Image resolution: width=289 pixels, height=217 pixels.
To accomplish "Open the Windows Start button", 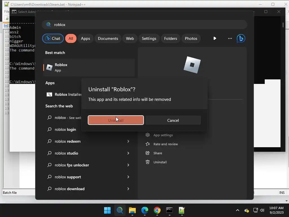I will (107, 210).
